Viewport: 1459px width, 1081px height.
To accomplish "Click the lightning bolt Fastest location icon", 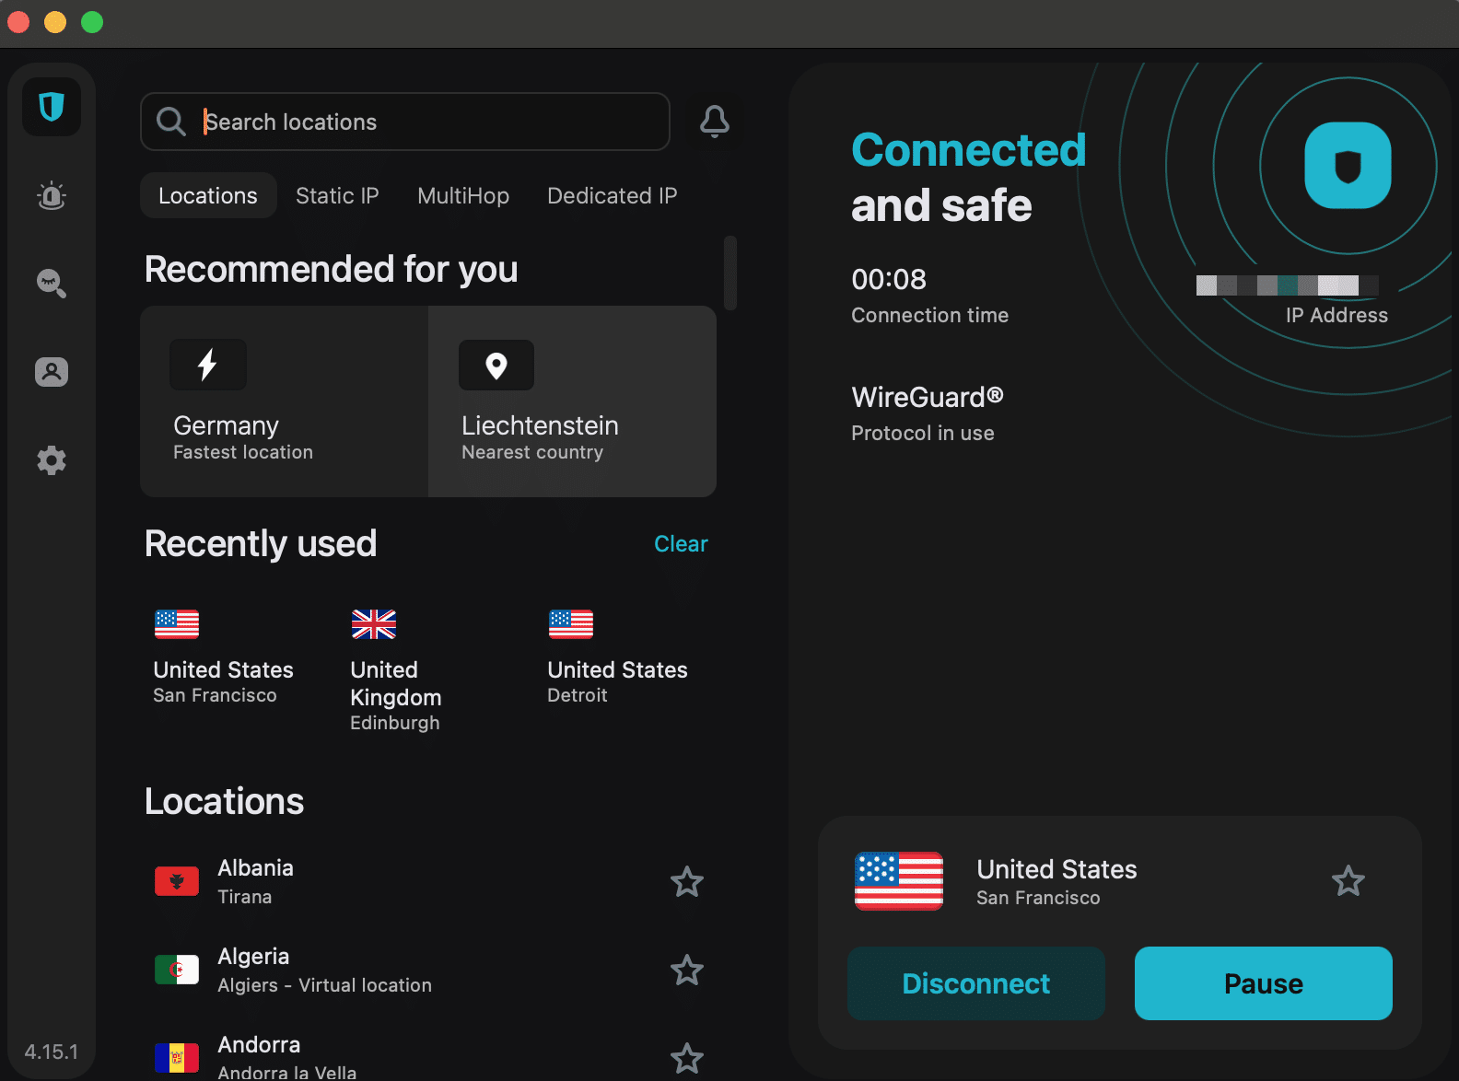I will [208, 365].
